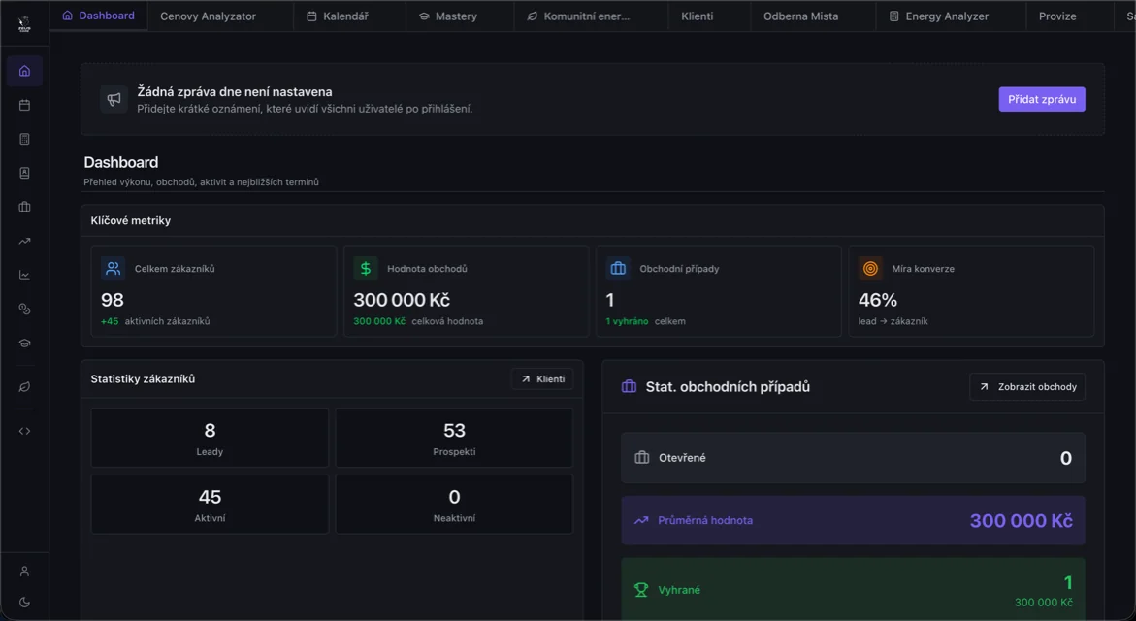Click the app logo at the sidebar top
Viewport: 1136px width, 621px height.
[x=24, y=24]
